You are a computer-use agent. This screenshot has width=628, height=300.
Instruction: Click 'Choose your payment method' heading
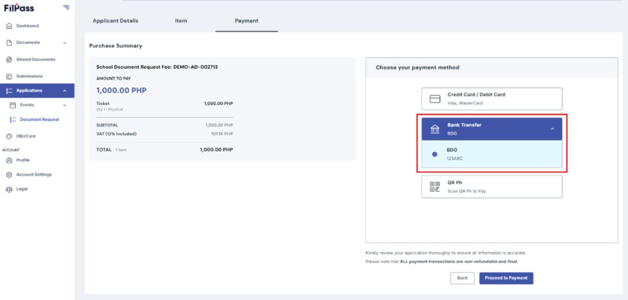[x=418, y=68]
